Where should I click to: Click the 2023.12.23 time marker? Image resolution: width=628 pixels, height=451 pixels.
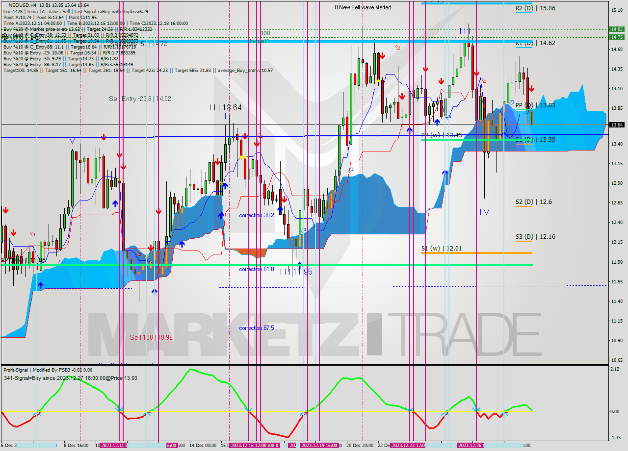(x=408, y=446)
